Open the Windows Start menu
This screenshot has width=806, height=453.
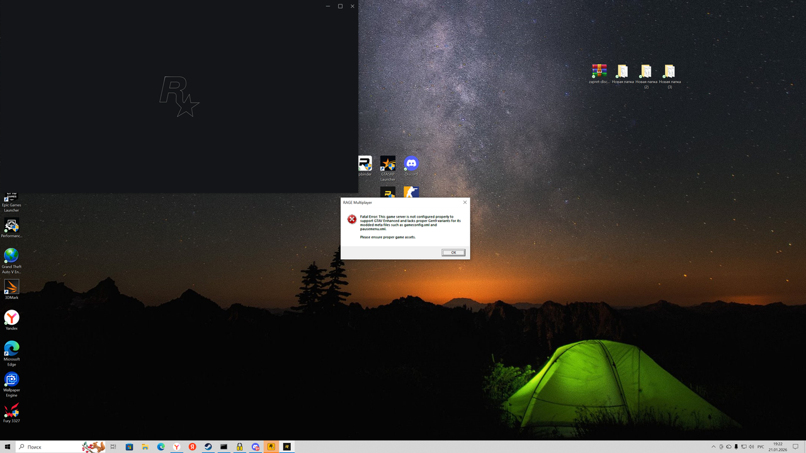click(x=8, y=447)
